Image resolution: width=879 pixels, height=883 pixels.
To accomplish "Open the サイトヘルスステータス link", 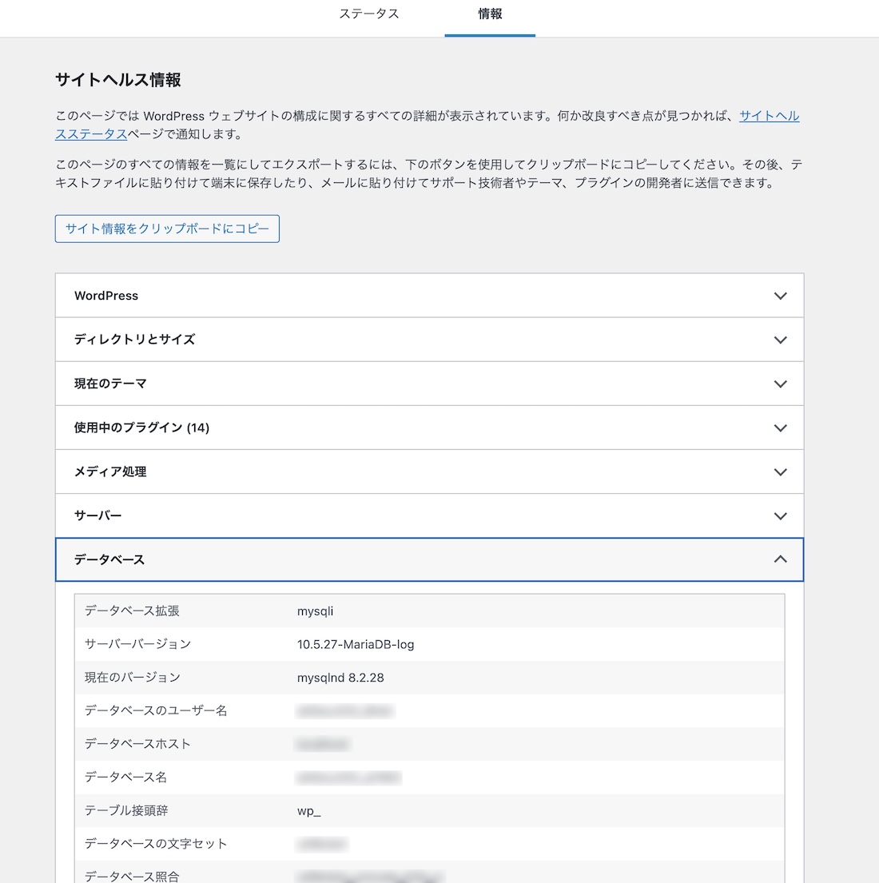I will click(x=769, y=116).
